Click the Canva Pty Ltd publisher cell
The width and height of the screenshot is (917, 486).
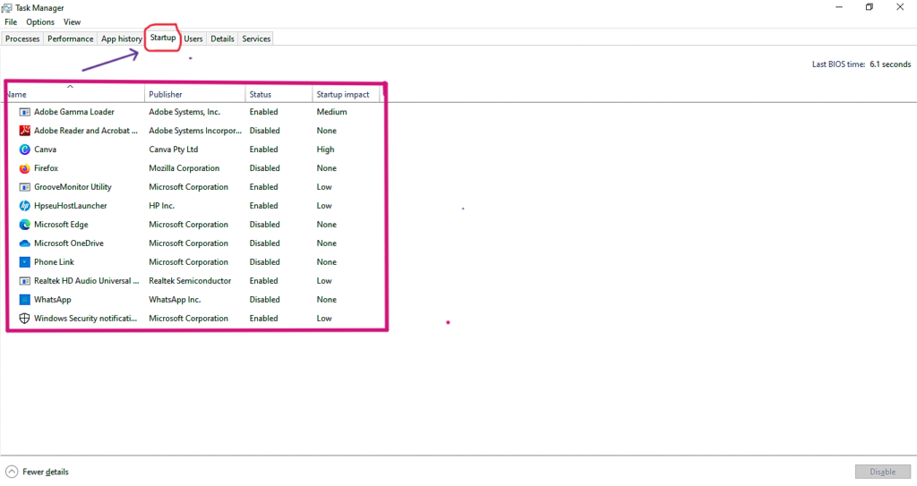[174, 149]
